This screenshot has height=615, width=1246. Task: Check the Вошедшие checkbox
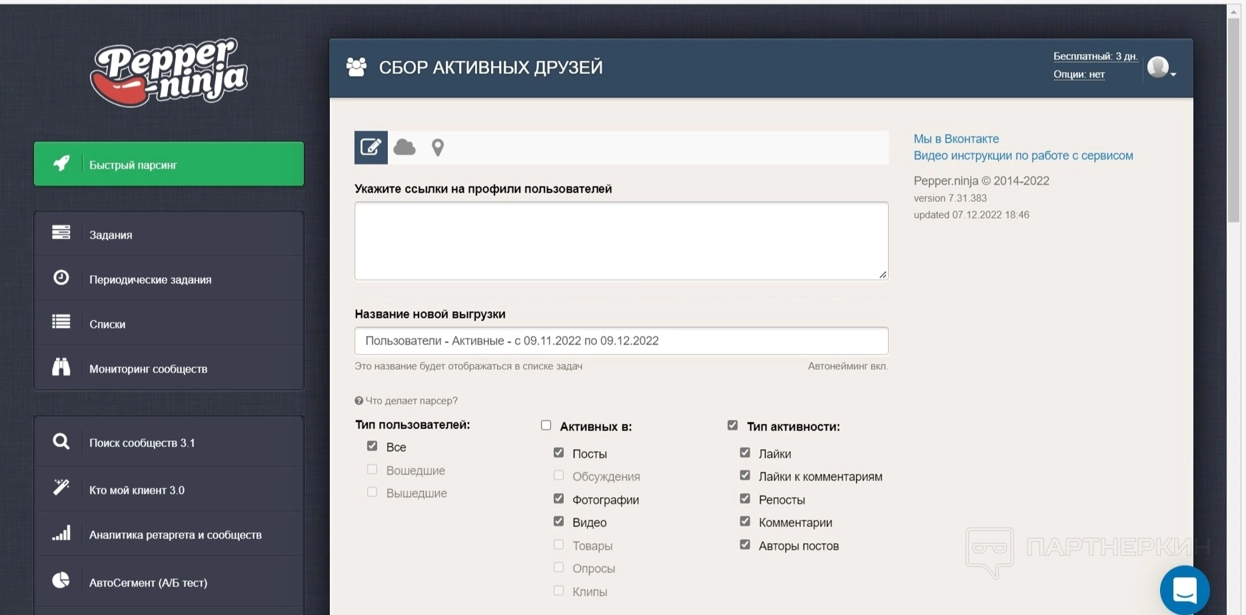(x=372, y=469)
